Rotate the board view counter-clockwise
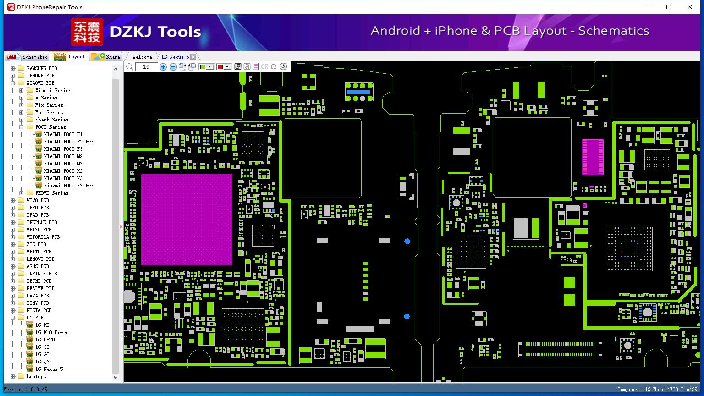 [x=192, y=67]
